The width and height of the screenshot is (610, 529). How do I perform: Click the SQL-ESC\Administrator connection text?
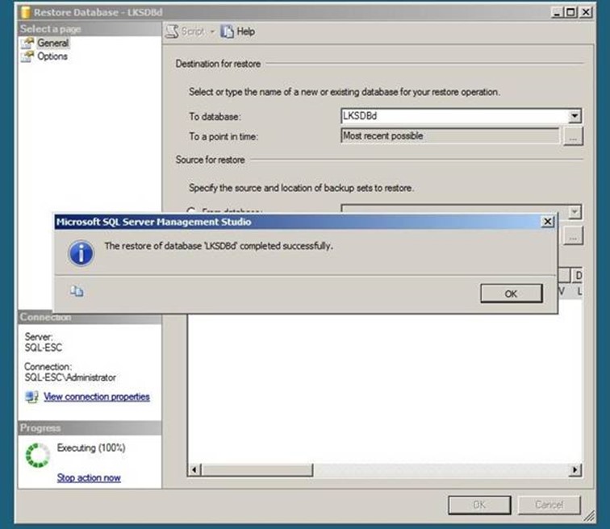pos(70,377)
